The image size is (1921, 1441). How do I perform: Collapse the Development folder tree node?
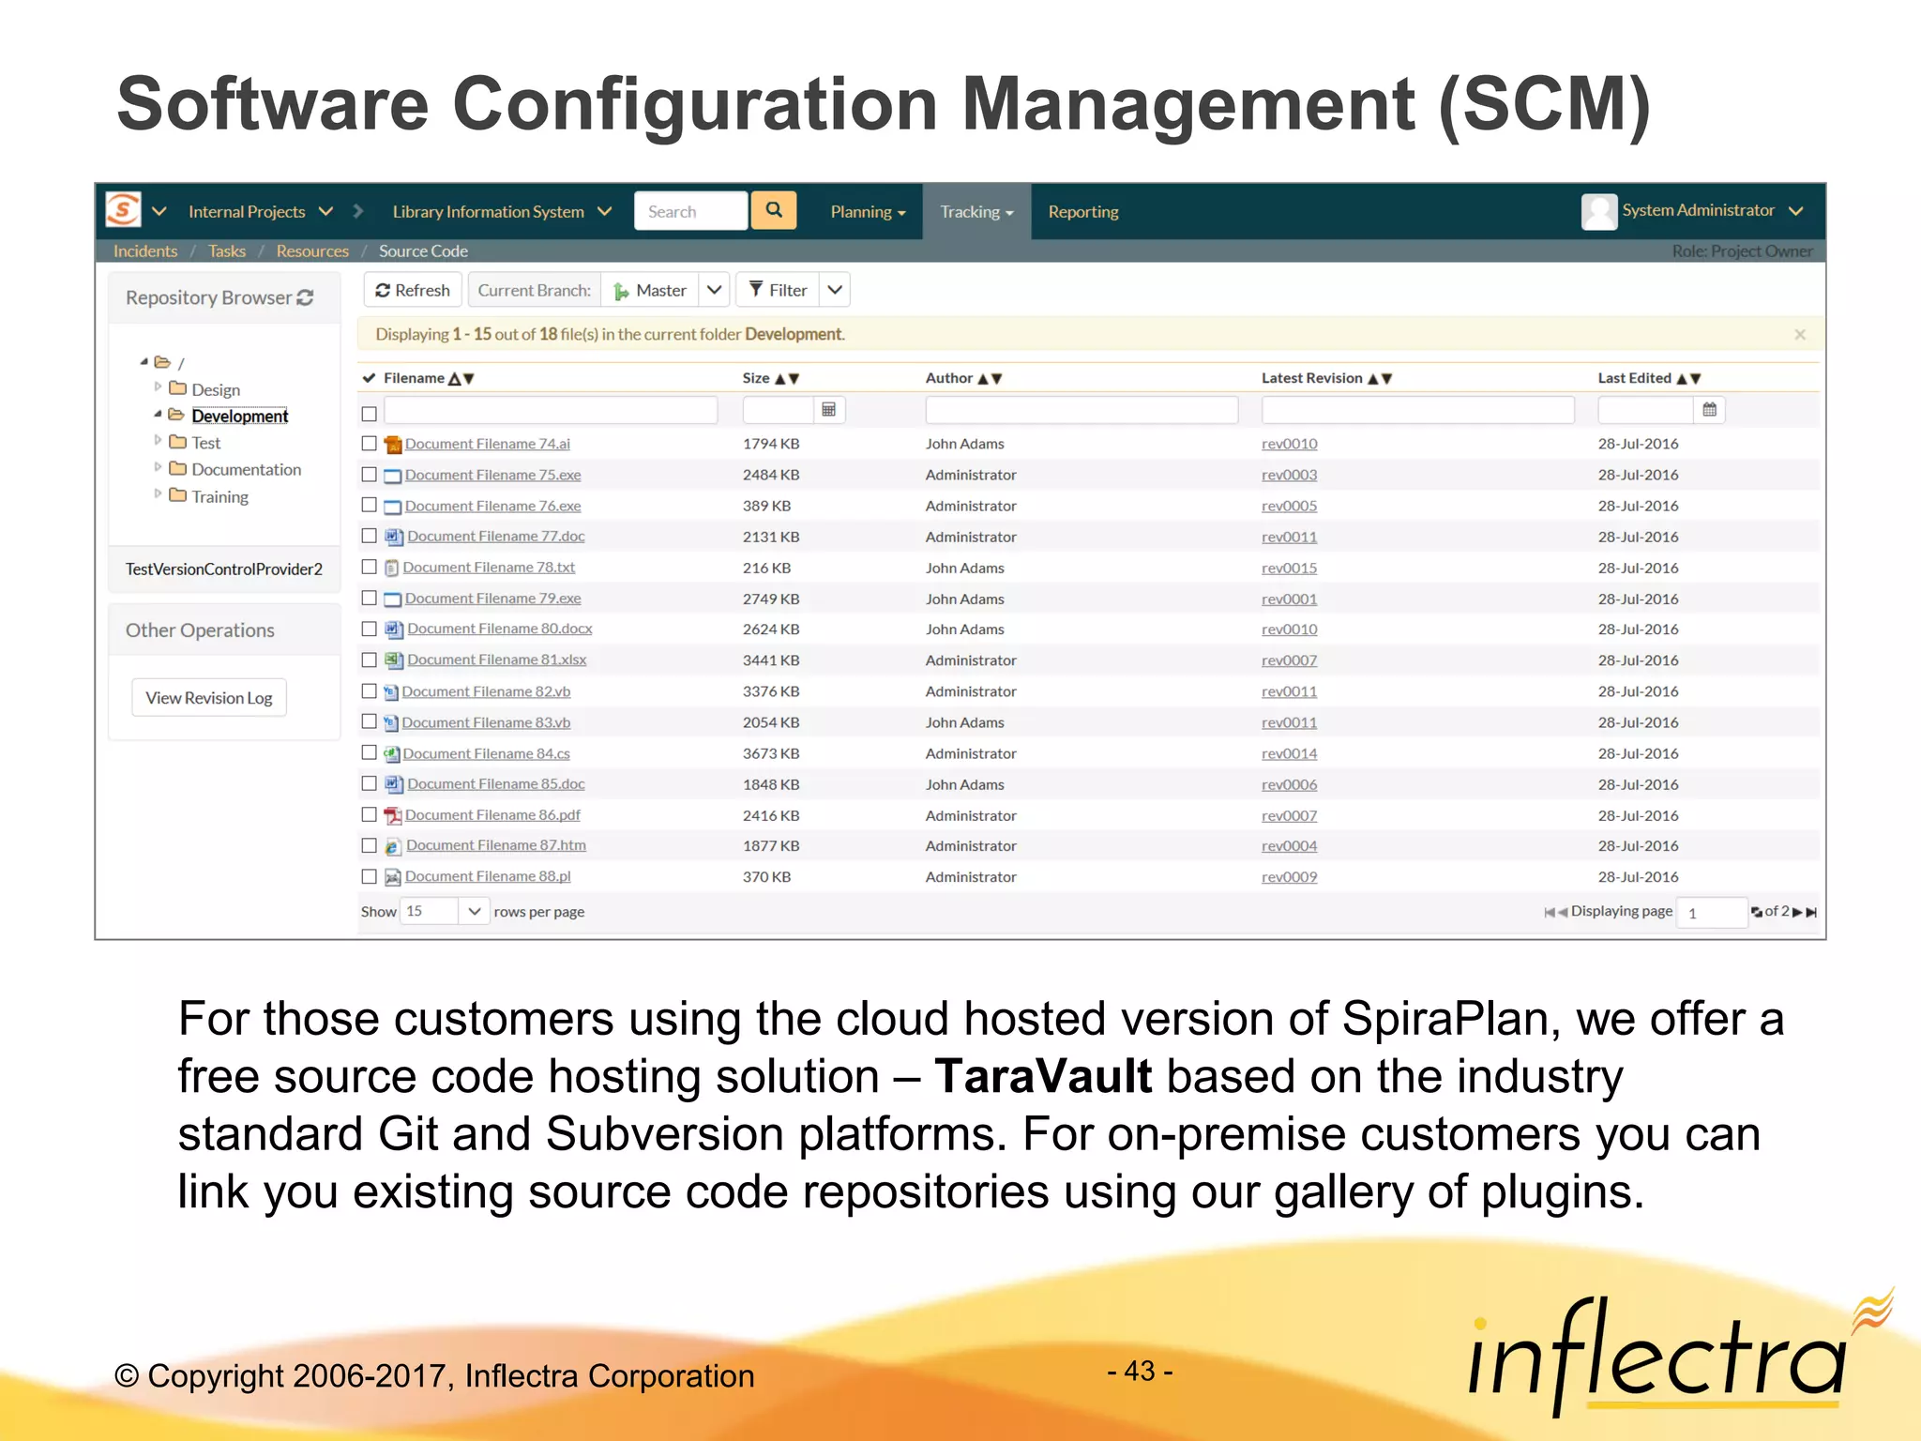point(158,414)
